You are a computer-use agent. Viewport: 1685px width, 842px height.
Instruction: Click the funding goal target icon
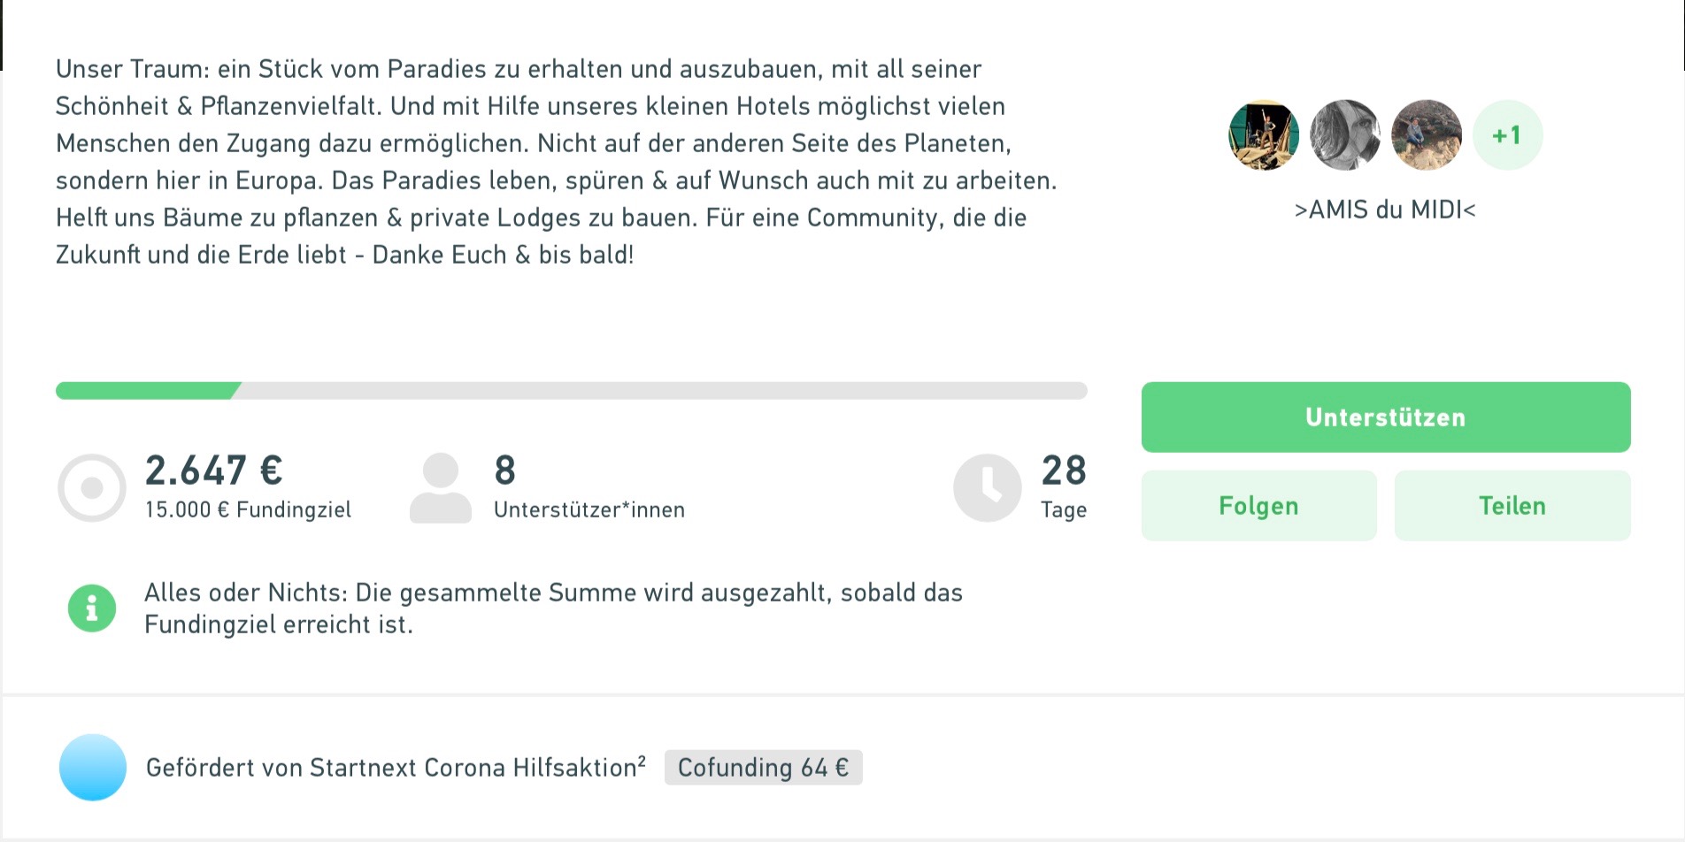[x=92, y=488]
